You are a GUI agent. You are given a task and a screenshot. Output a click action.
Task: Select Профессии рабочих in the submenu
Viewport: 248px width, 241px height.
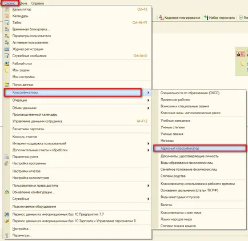(175, 99)
